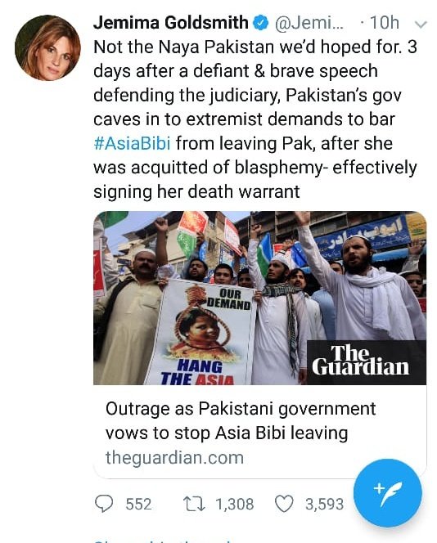The width and height of the screenshot is (437, 543).
Task: Select the Jemima Goldsmith display name
Action: [171, 23]
